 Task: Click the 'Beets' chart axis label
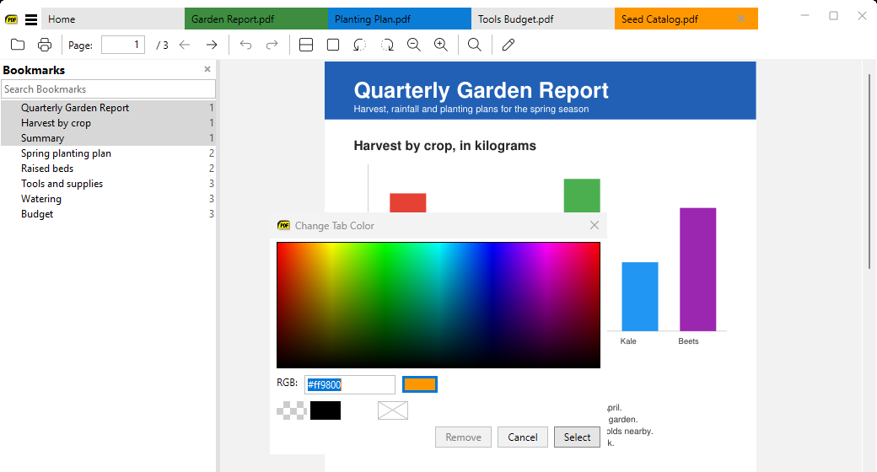click(x=688, y=341)
